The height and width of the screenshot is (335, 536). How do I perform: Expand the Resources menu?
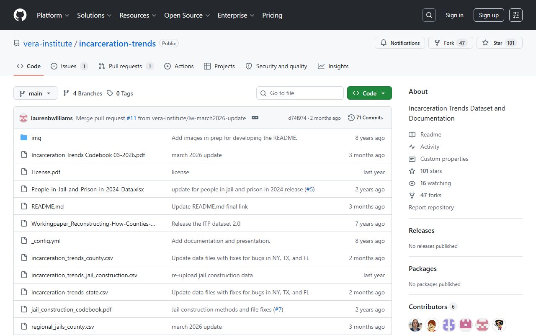tap(138, 15)
